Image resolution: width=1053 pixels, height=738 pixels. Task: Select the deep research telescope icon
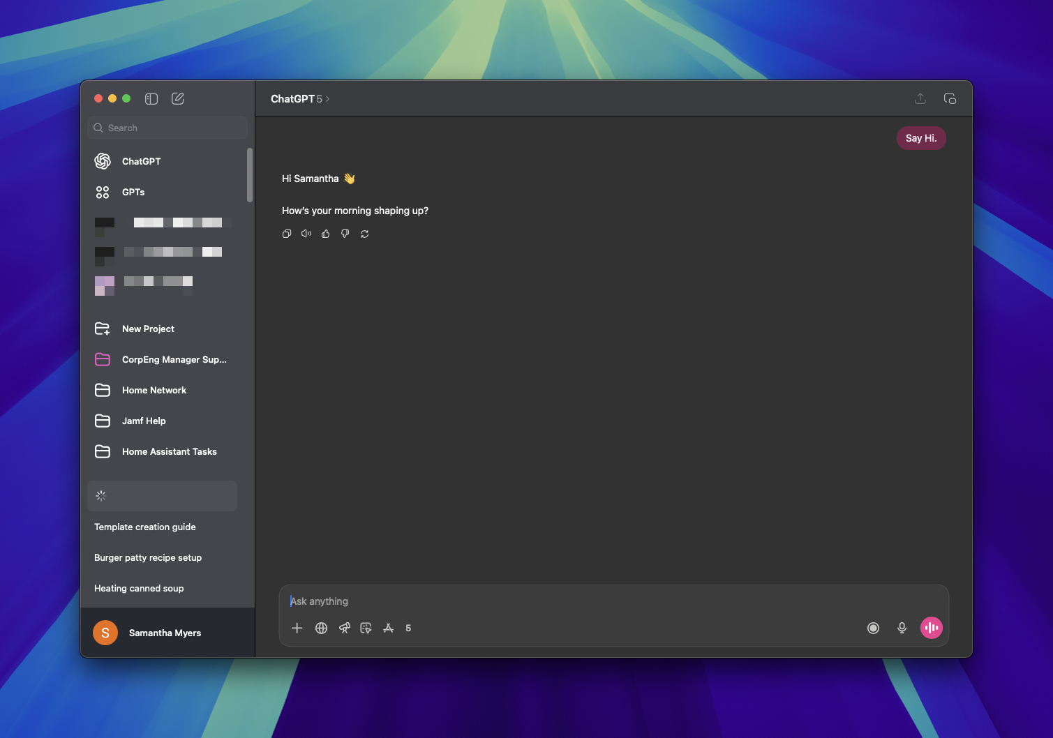pyautogui.click(x=344, y=628)
